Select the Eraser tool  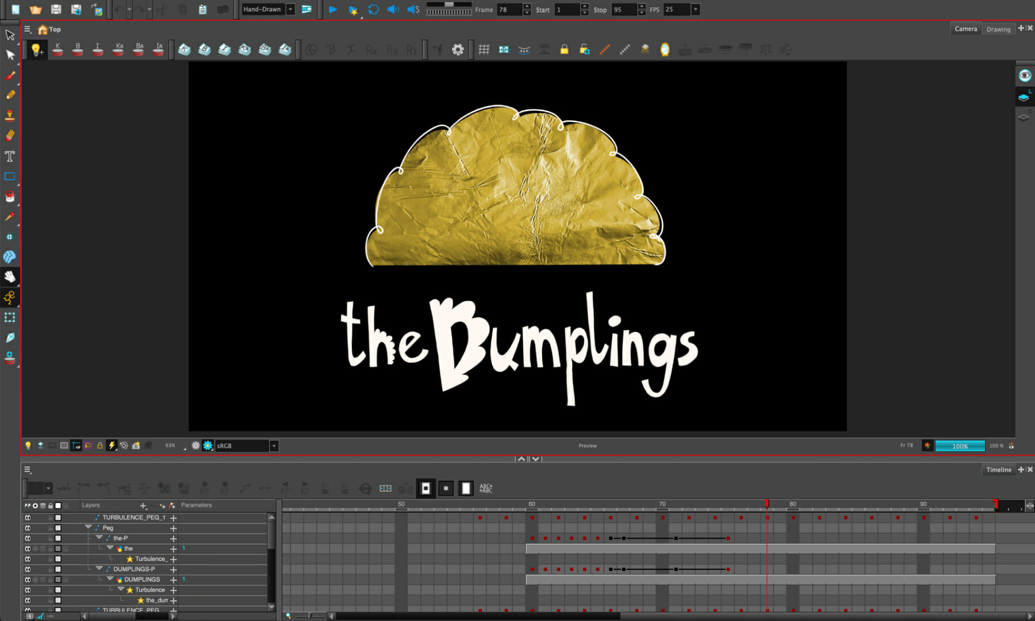pos(10,136)
